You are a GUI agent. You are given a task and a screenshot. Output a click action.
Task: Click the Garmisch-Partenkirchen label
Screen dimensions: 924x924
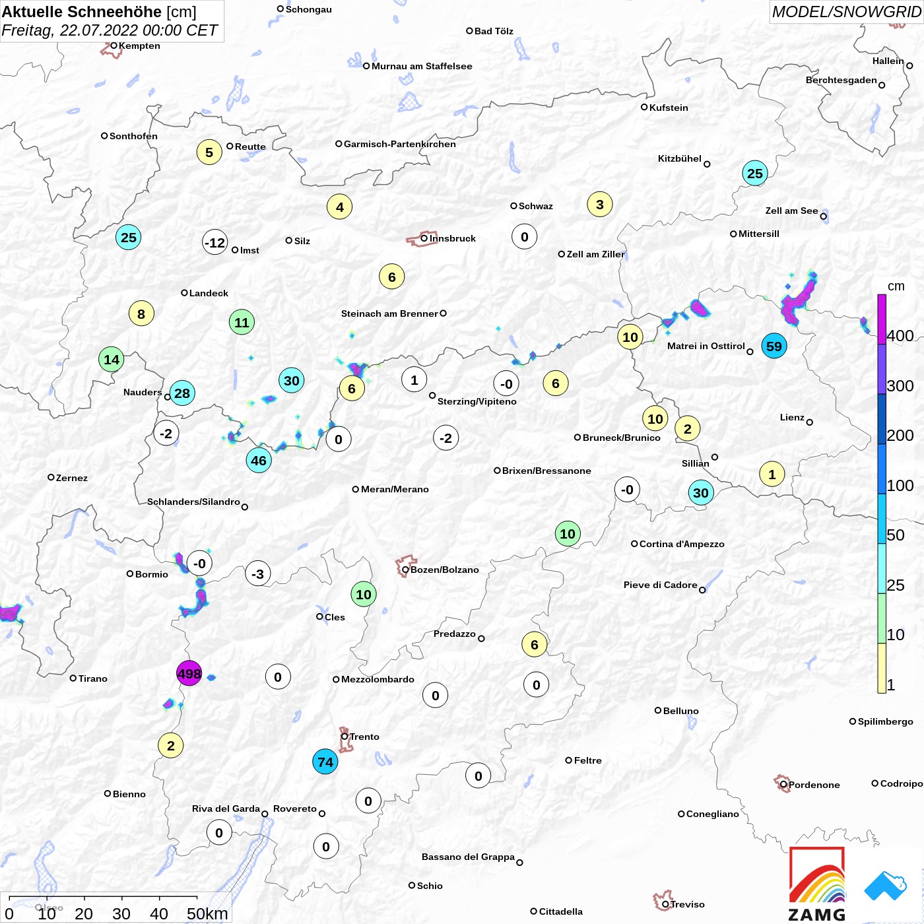(x=400, y=144)
